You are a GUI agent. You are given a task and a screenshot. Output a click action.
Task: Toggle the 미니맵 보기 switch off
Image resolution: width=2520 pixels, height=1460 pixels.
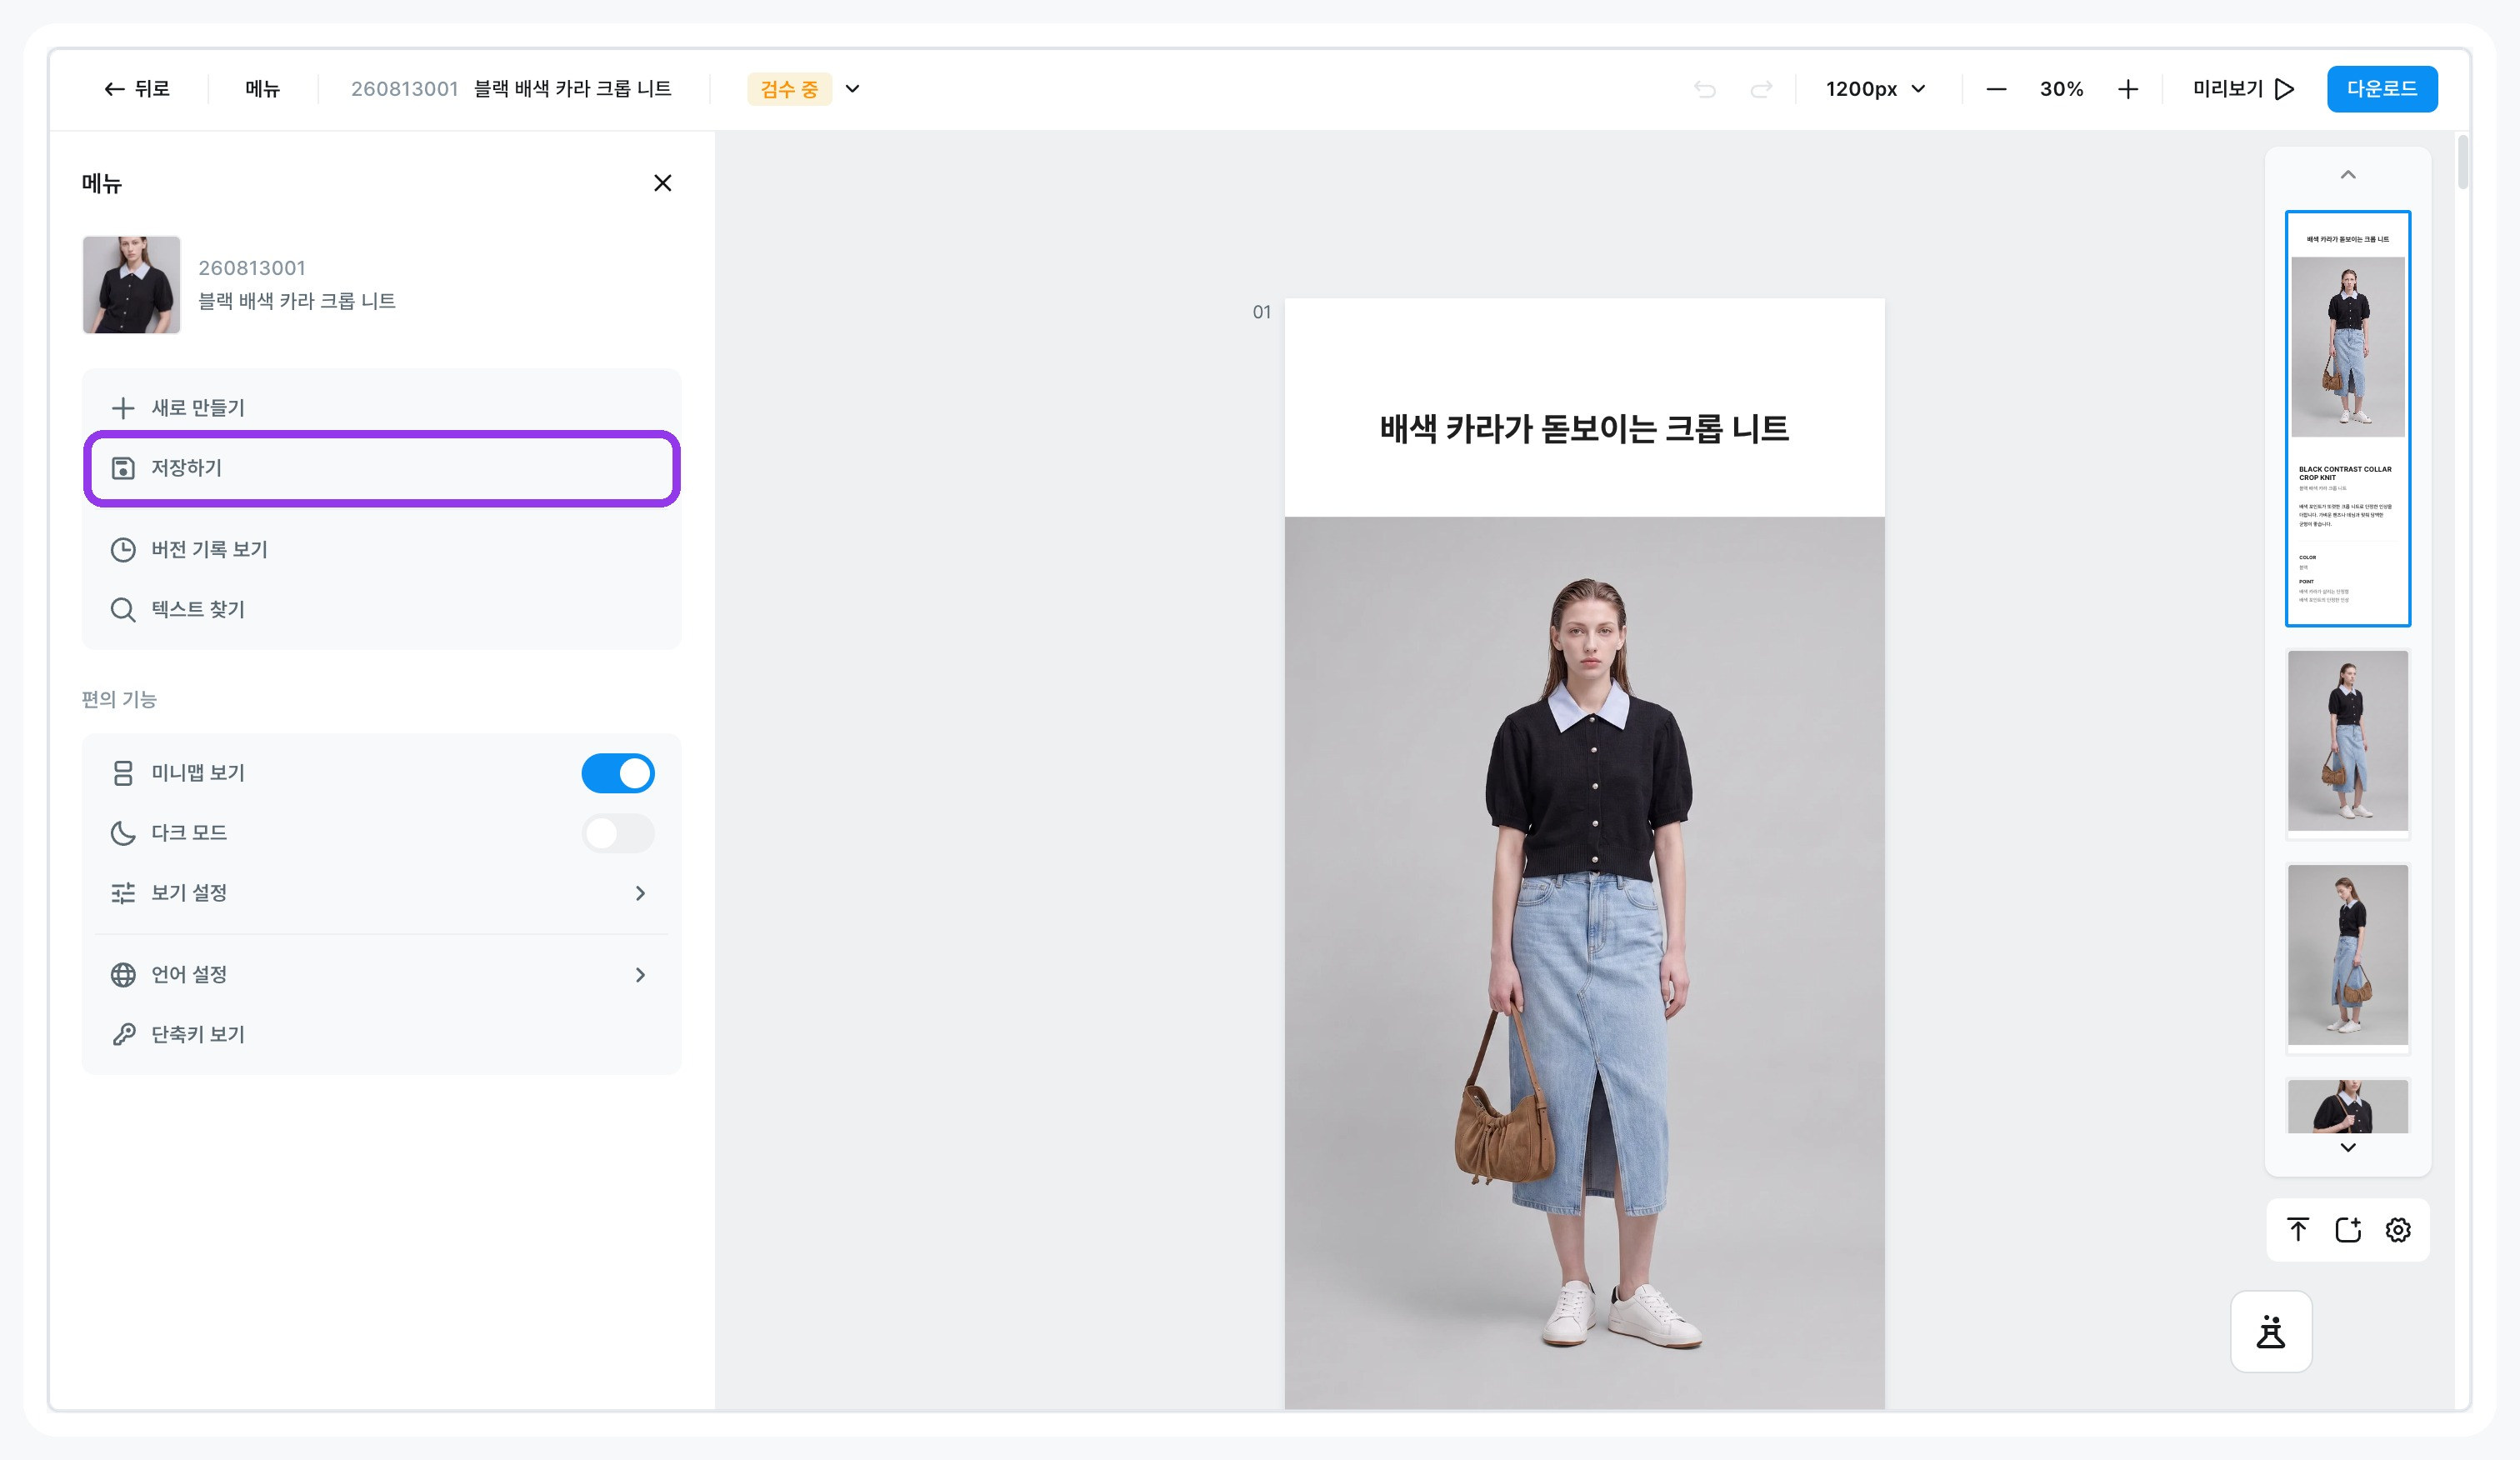(x=618, y=773)
